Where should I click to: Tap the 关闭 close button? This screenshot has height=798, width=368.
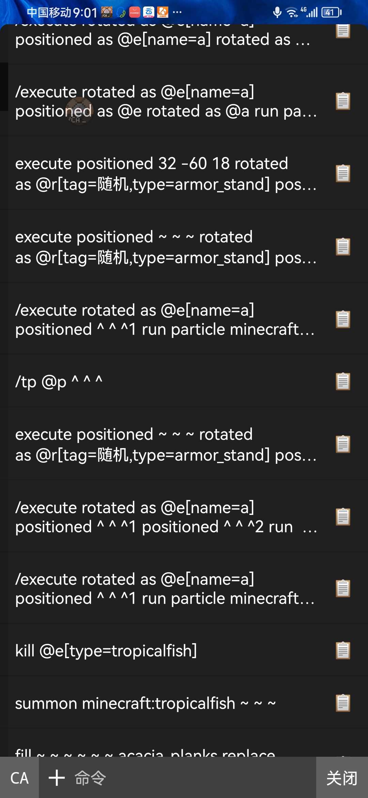tap(342, 778)
